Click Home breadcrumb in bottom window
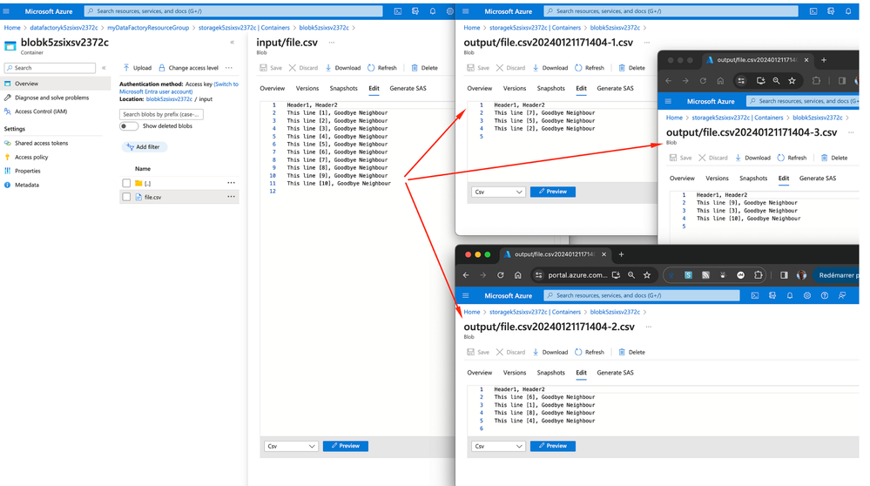 pyautogui.click(x=472, y=312)
